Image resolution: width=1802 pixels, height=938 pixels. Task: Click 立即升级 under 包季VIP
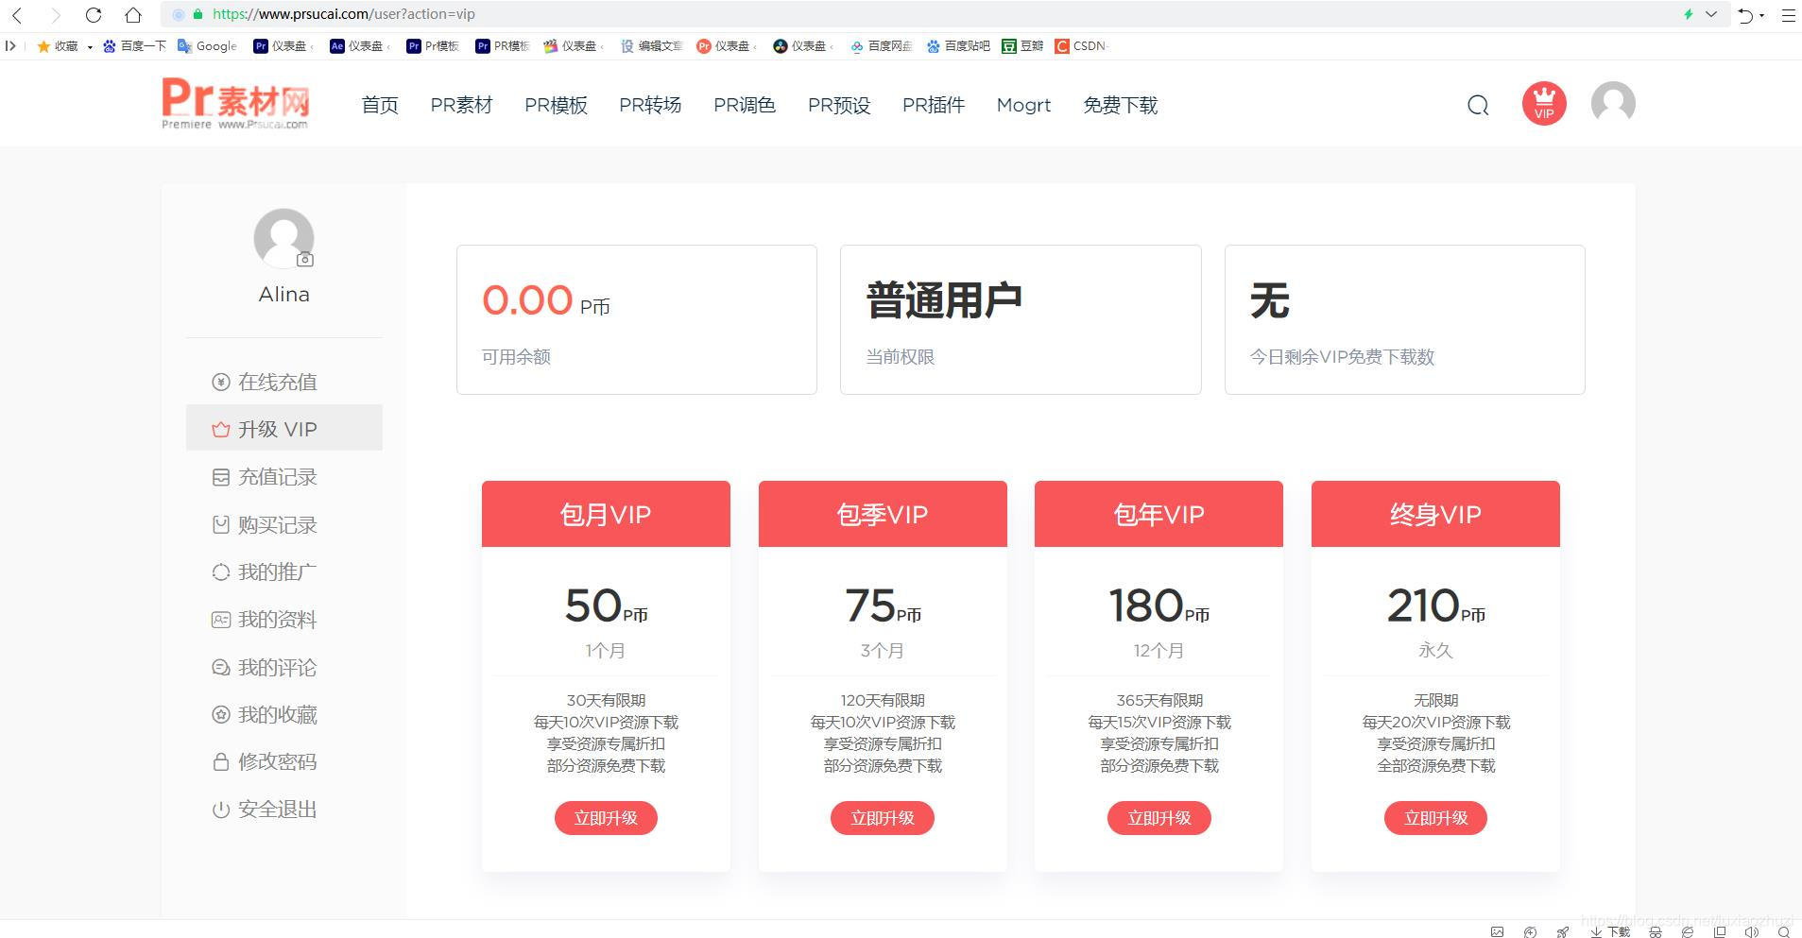pyautogui.click(x=883, y=818)
